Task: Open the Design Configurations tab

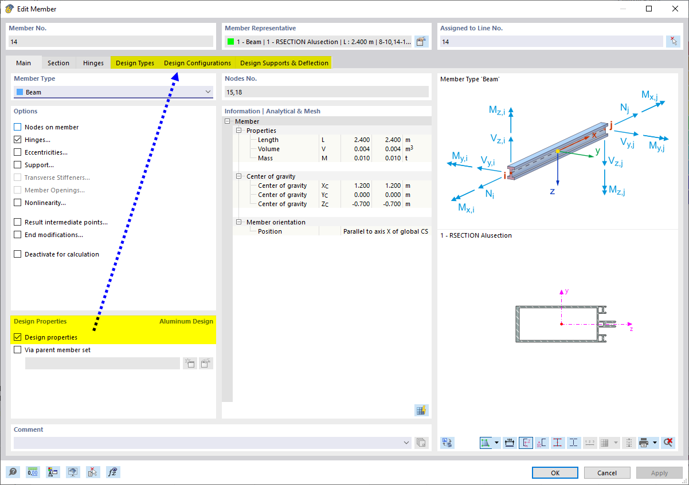Action: 197,62
